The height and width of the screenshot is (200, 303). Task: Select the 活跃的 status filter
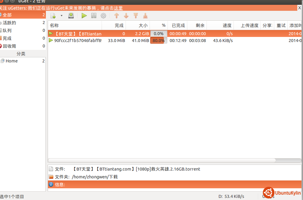pos(10,23)
